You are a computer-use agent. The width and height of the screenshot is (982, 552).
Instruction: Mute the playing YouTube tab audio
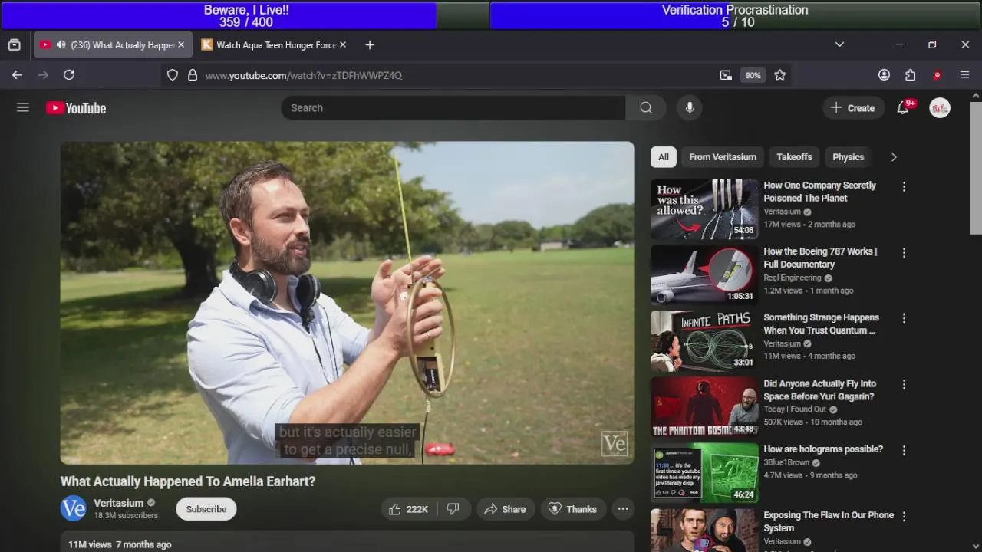pyautogui.click(x=61, y=45)
